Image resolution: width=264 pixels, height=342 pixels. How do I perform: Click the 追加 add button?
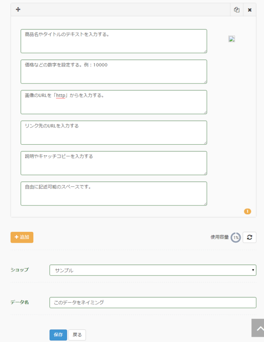22,237
